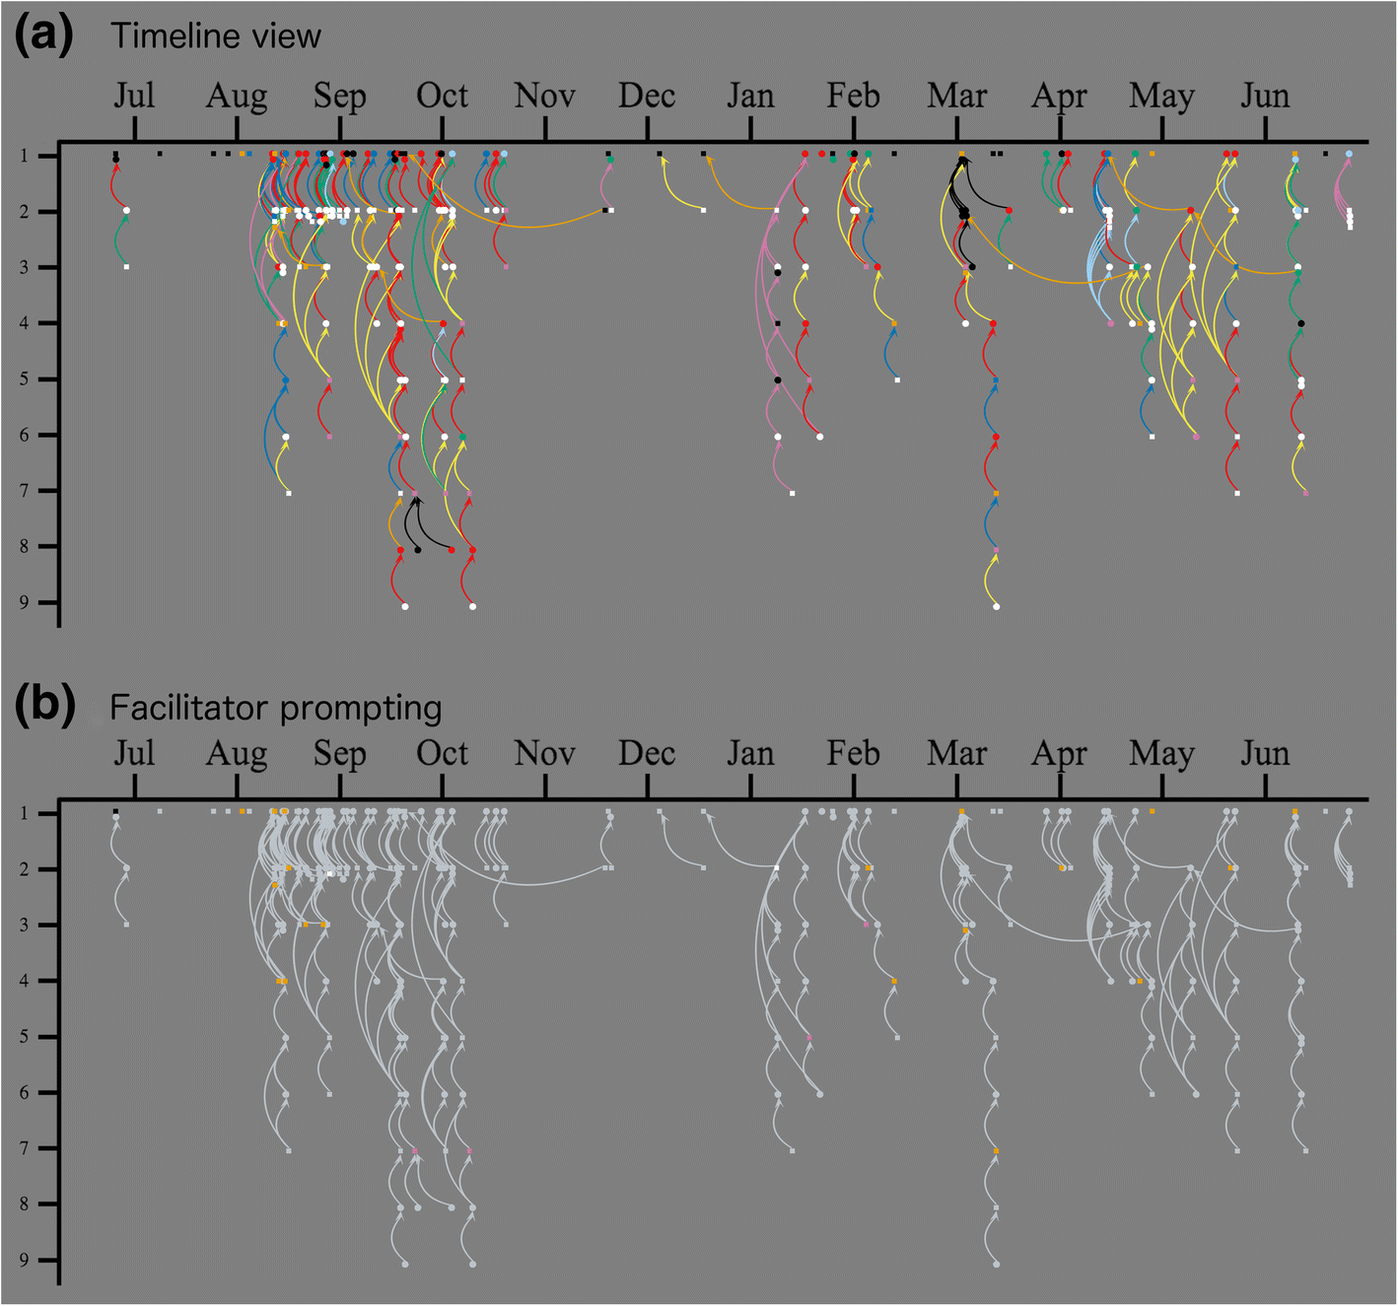Click the "Facilitator prompting" title
Screen dimensions: 1398x1306
point(276,709)
